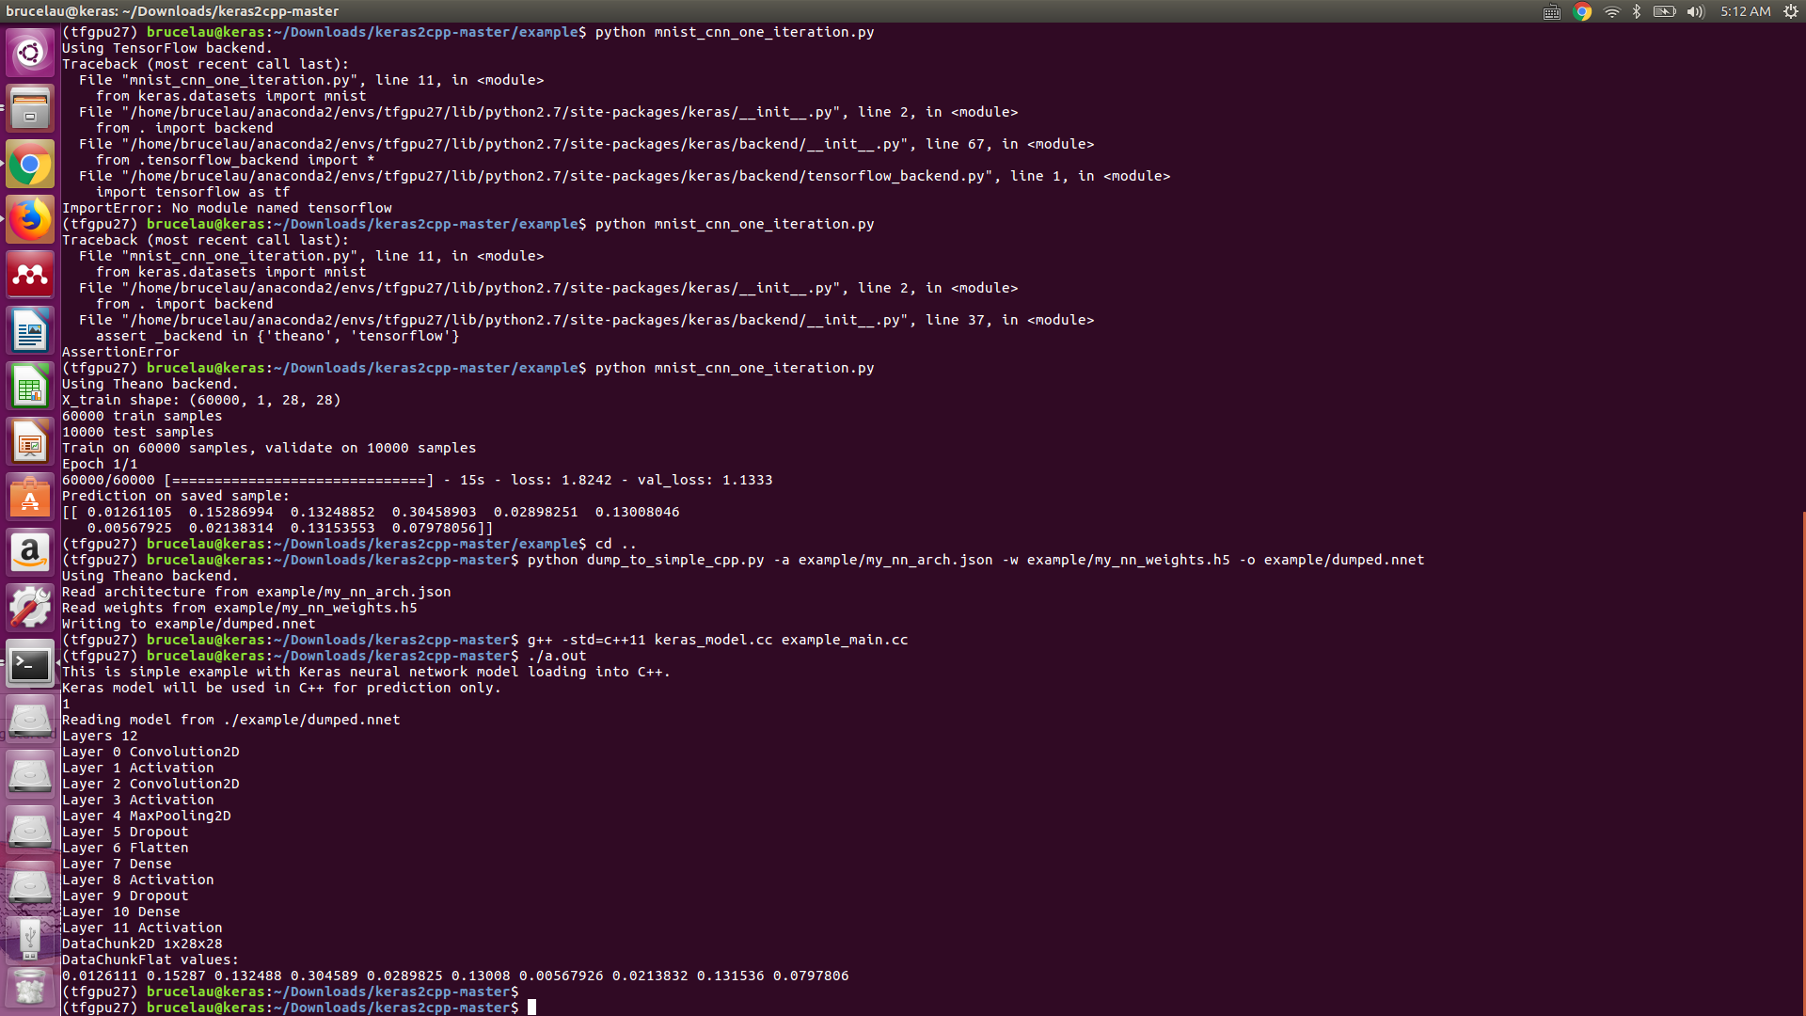Open LibreOffice Calc from the dock
1806x1016 pixels.
30,387
